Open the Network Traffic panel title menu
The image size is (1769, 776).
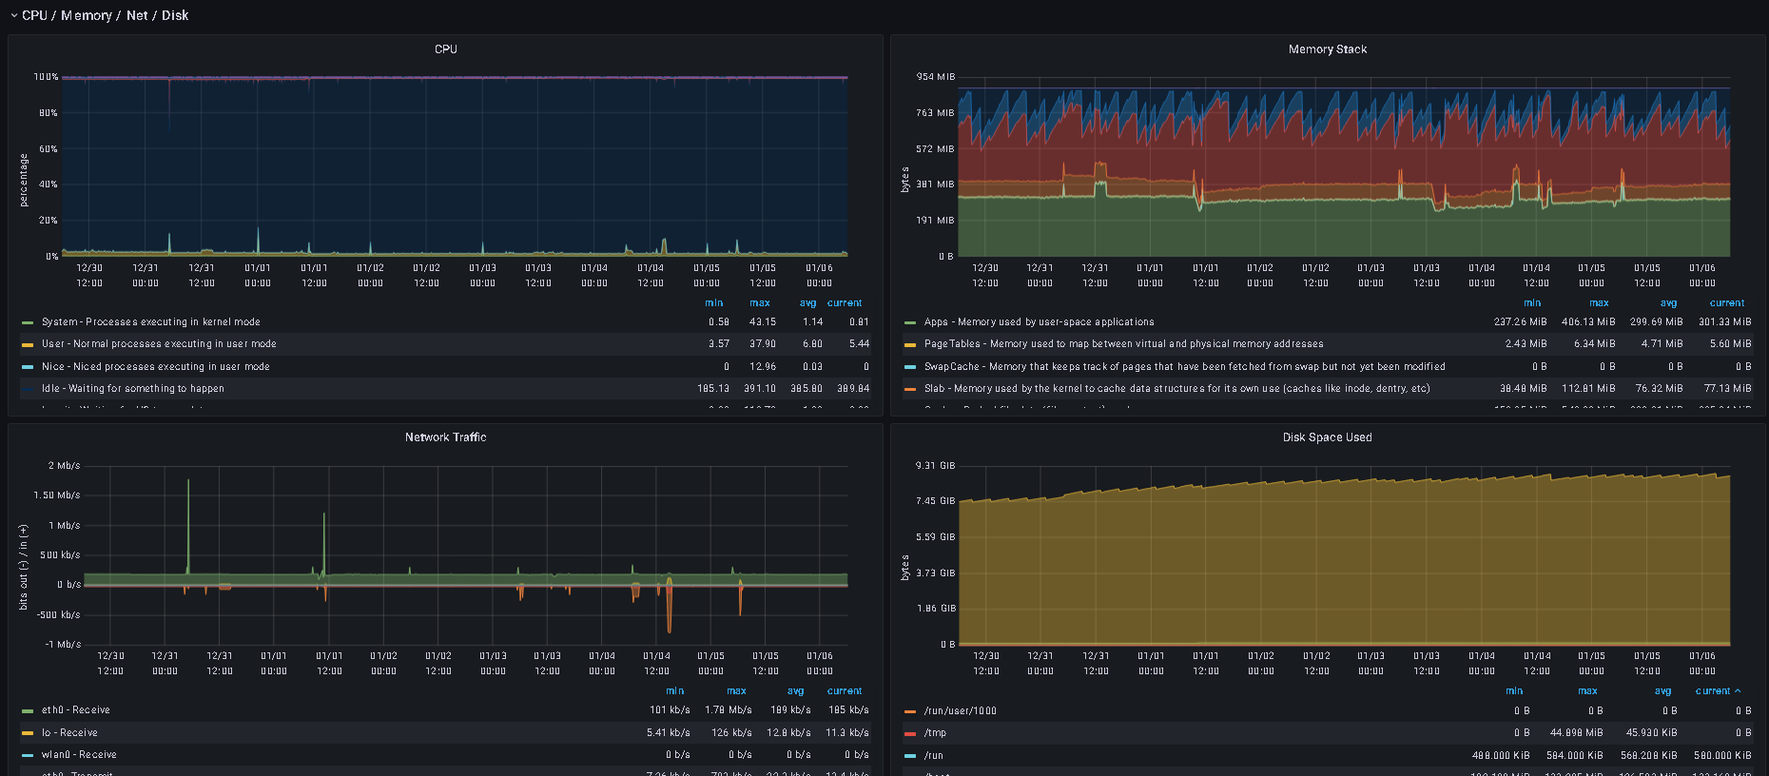pyautogui.click(x=445, y=437)
